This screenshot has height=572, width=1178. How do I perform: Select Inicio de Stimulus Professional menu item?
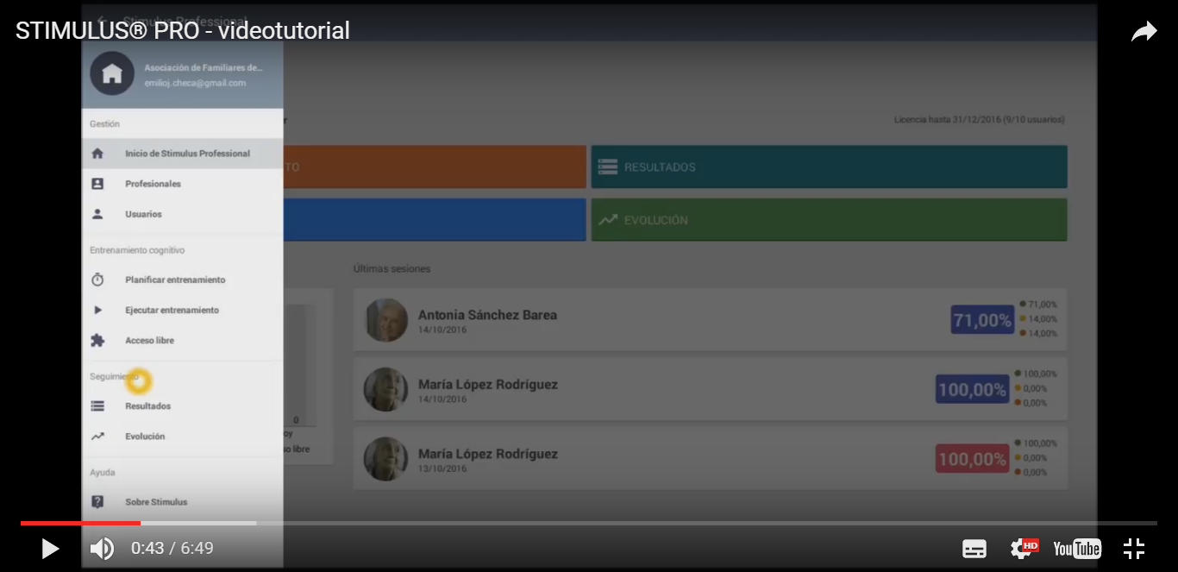point(187,154)
